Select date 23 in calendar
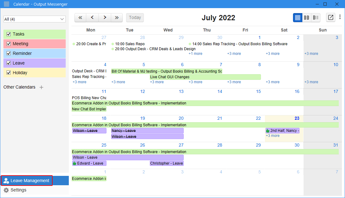Screen dimensions: 345x198 point(297,118)
